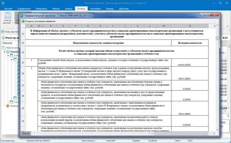Switch to the Лист1 sheet tab
This screenshot has width=231, height=143.
click(x=26, y=133)
